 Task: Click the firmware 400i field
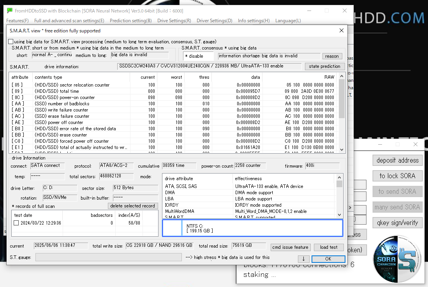coord(322,166)
